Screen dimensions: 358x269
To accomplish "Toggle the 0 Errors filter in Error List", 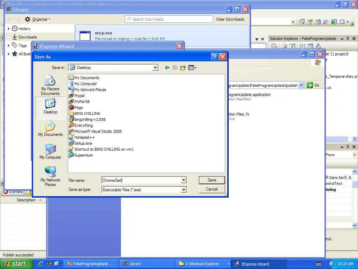I will [13, 192].
